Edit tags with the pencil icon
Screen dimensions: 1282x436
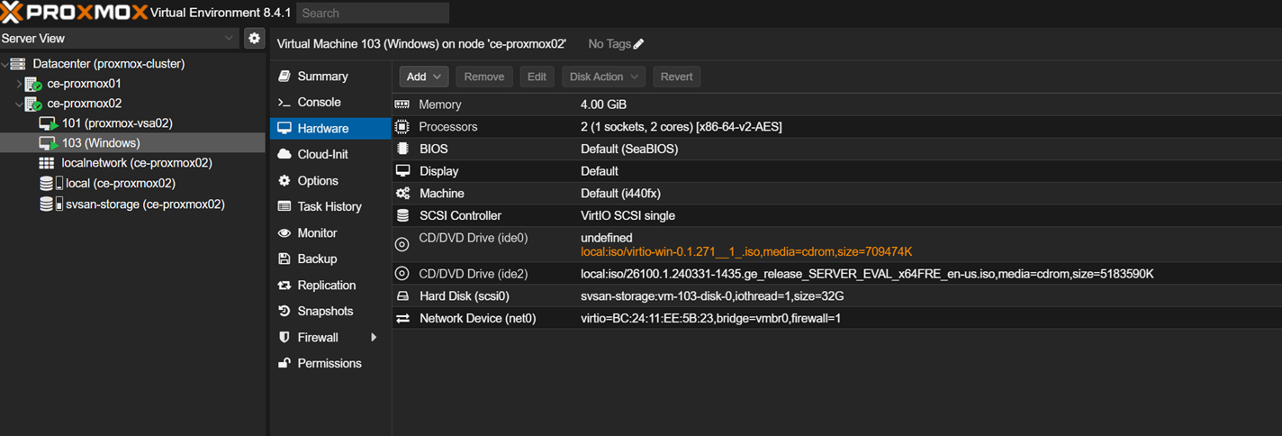pyautogui.click(x=638, y=44)
